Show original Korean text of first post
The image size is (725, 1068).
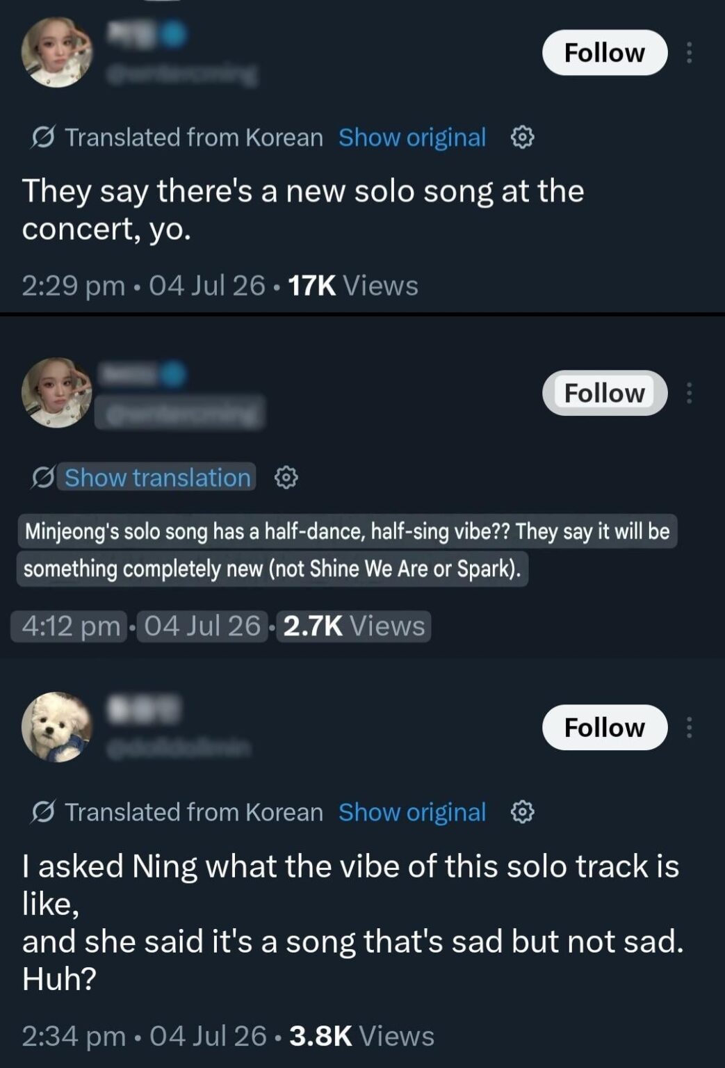[x=412, y=138]
